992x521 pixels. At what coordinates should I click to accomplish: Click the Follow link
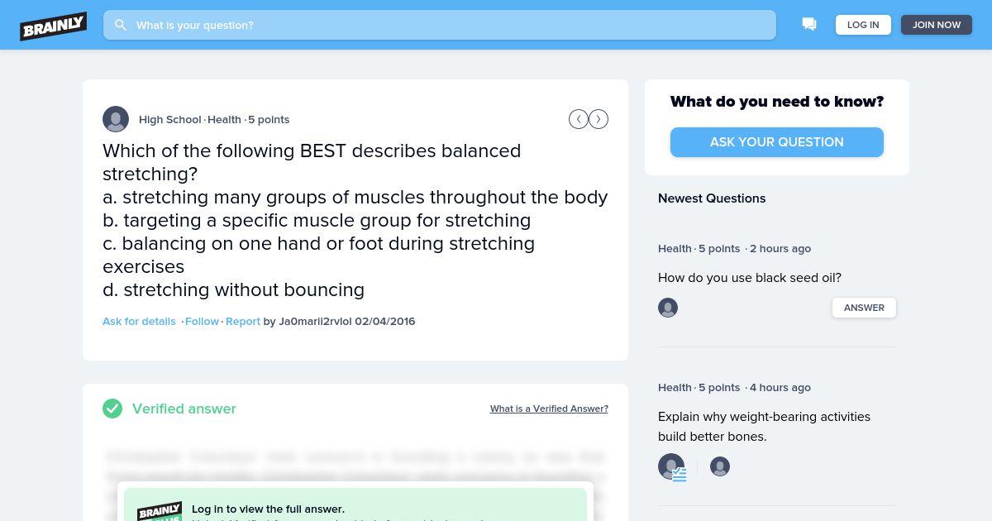202,321
